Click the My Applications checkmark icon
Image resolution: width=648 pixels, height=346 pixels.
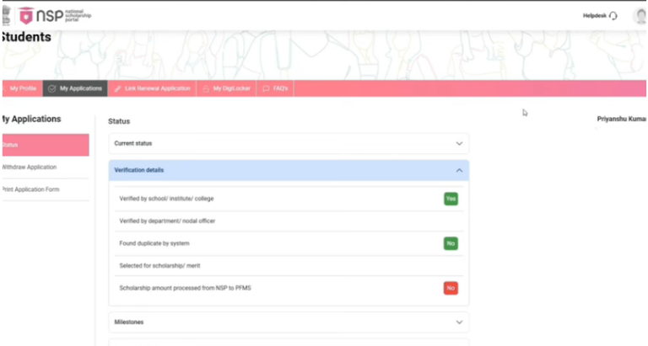(52, 88)
